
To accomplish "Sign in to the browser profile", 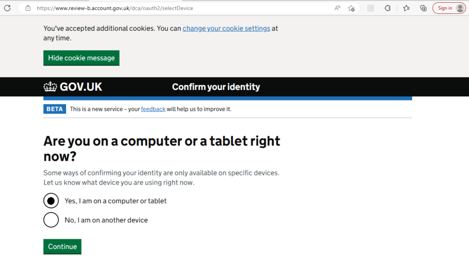I will (x=445, y=8).
